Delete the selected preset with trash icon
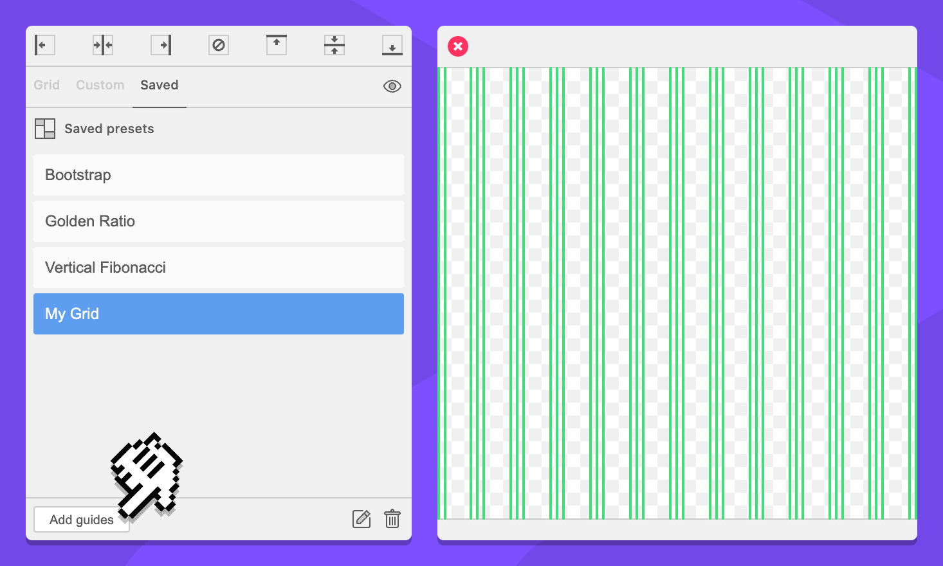Screen dimensions: 943x566 coord(392,518)
